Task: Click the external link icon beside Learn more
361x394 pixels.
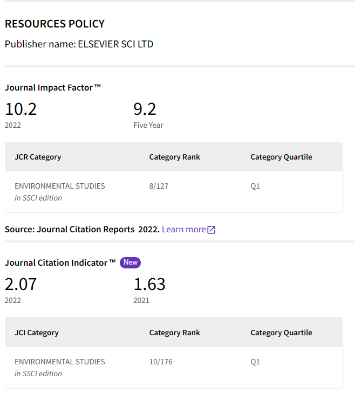Action: pyautogui.click(x=212, y=230)
